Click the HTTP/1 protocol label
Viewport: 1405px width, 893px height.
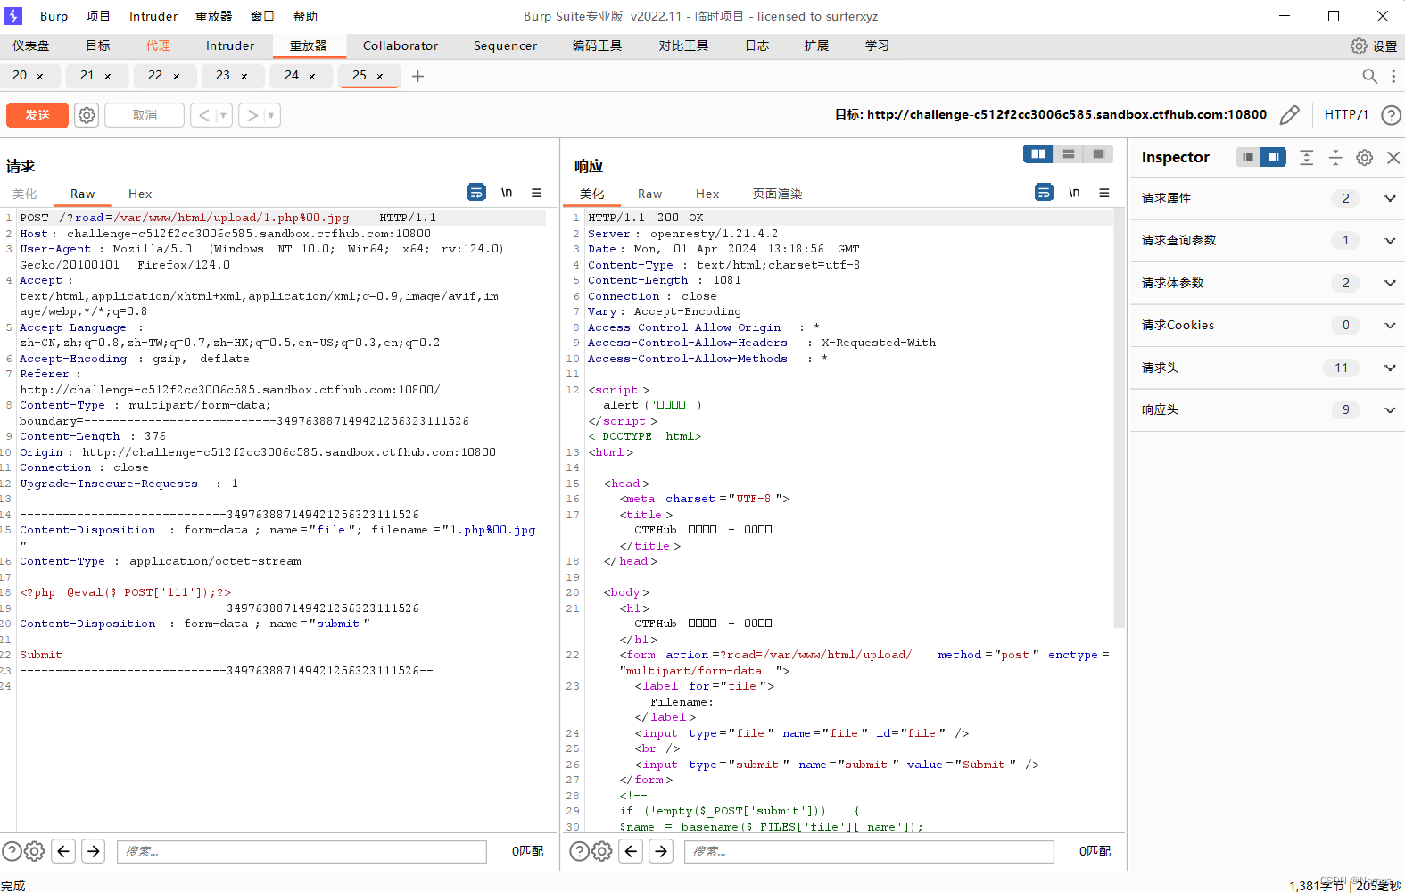pyautogui.click(x=1346, y=114)
